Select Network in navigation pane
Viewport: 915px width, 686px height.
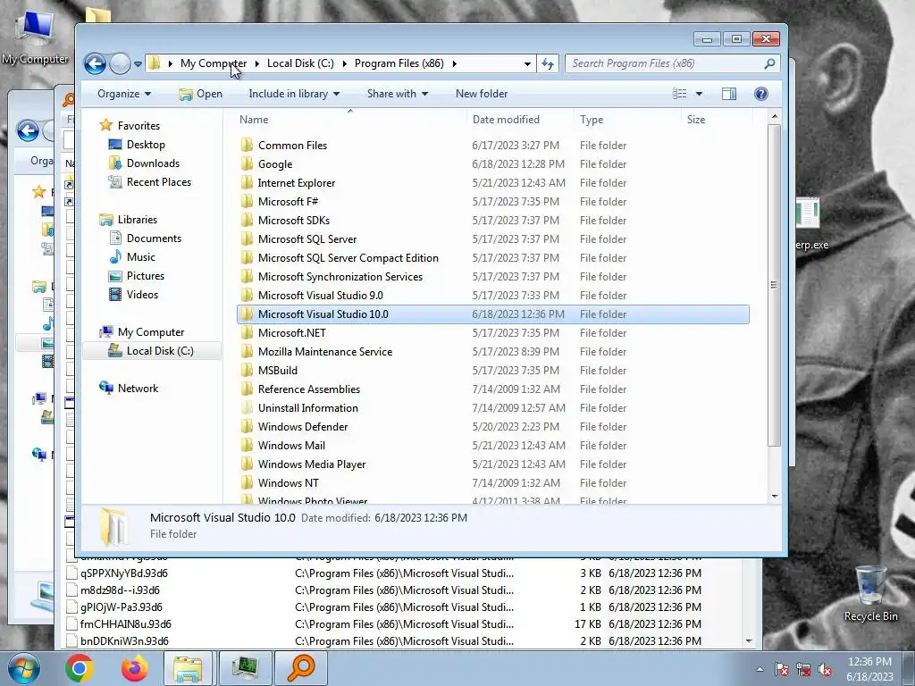point(138,389)
